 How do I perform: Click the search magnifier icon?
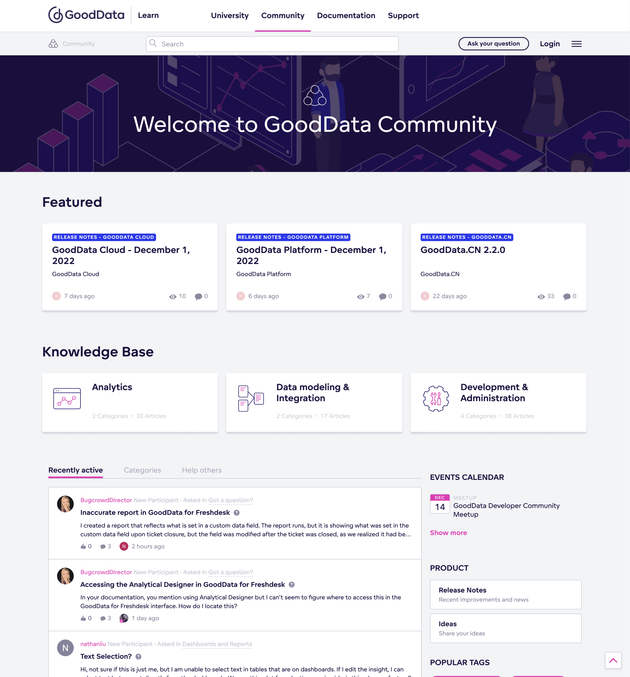point(153,43)
